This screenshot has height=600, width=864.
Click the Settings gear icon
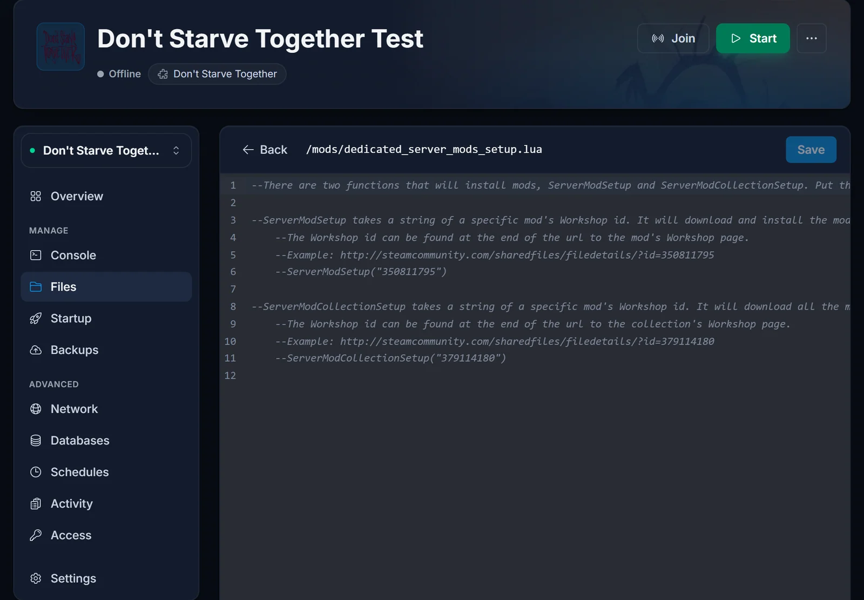click(x=36, y=578)
